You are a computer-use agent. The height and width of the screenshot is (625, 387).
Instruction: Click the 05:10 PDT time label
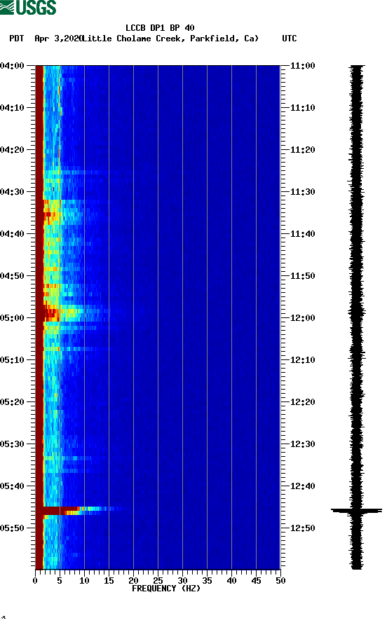click(13, 360)
